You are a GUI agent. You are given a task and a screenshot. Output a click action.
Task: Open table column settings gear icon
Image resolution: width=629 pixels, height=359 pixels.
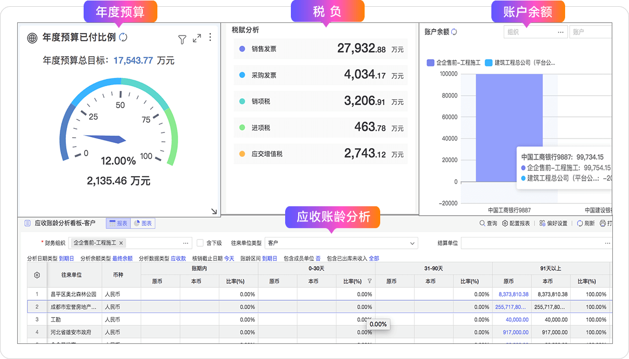pos(37,275)
